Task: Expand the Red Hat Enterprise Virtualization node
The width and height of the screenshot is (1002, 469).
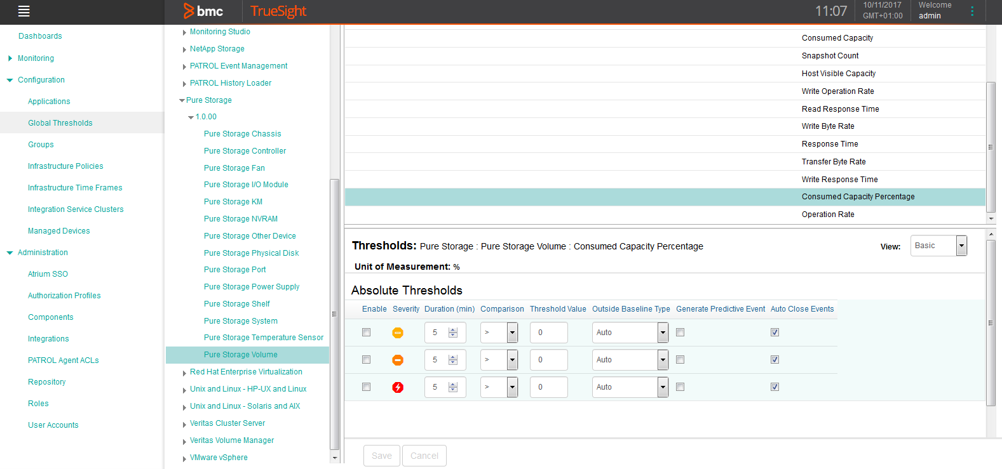Action: point(184,373)
